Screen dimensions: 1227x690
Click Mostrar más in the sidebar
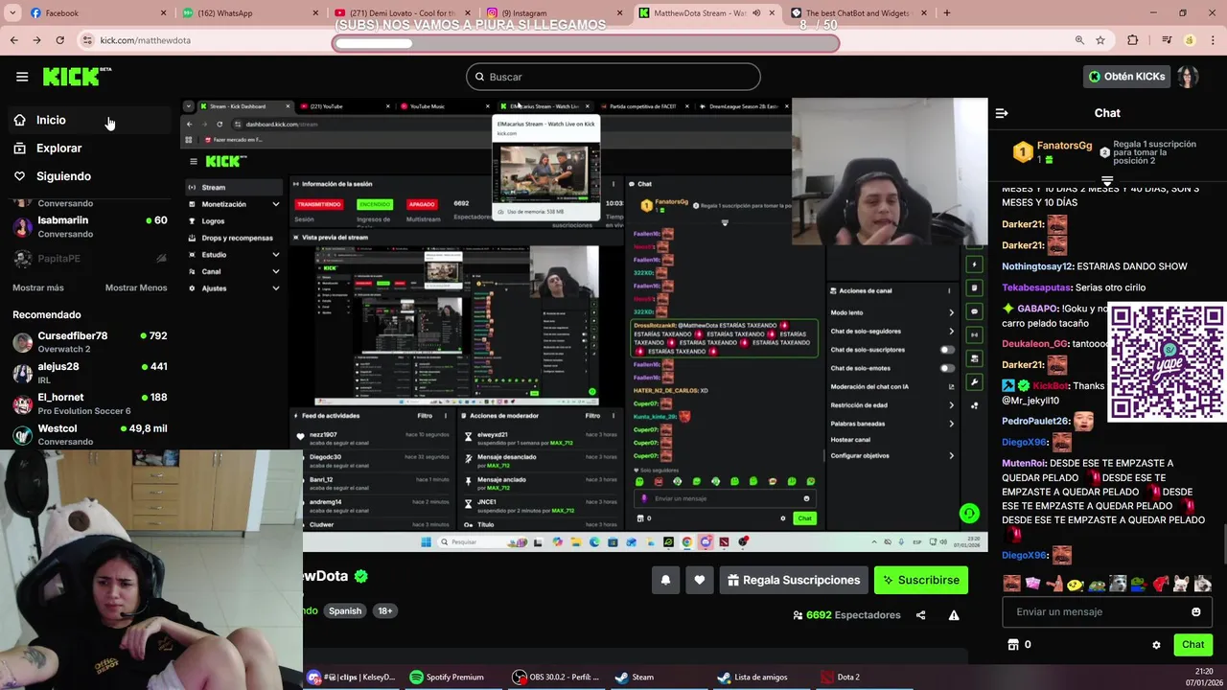tap(38, 287)
